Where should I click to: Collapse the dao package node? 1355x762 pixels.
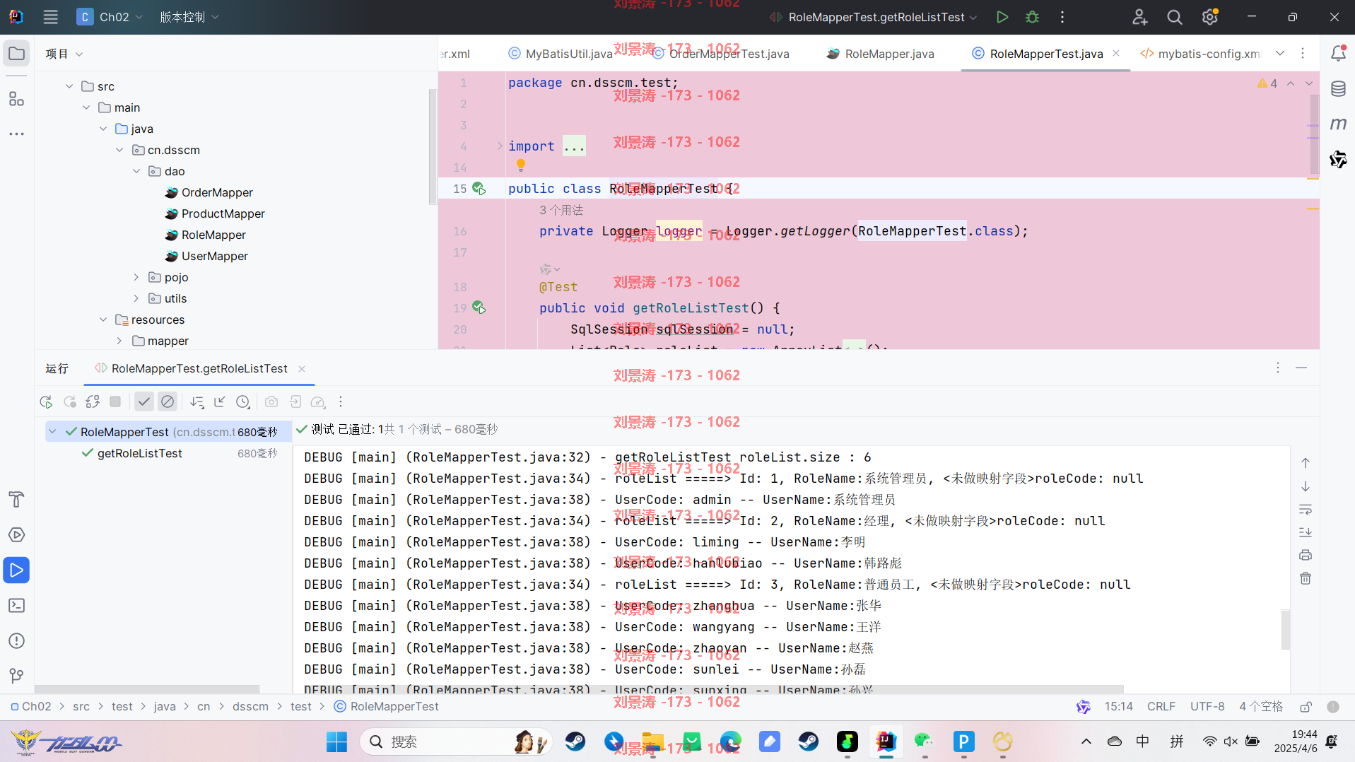pyautogui.click(x=136, y=171)
